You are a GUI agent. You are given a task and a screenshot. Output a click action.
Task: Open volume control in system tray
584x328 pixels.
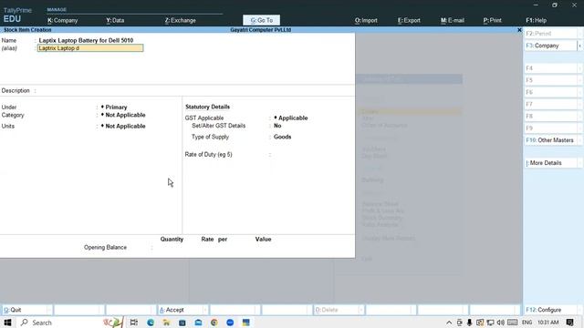click(x=501, y=323)
